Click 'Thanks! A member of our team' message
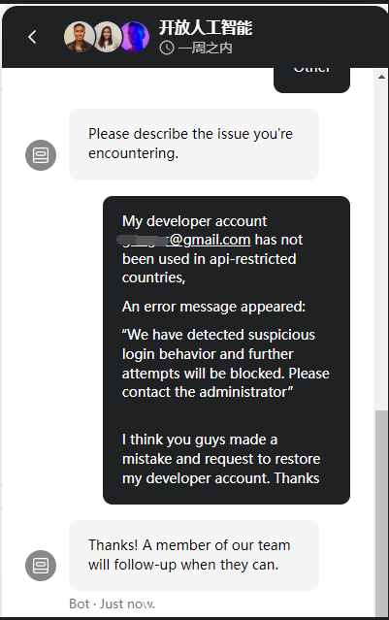This screenshot has height=620, width=389. 194,555
